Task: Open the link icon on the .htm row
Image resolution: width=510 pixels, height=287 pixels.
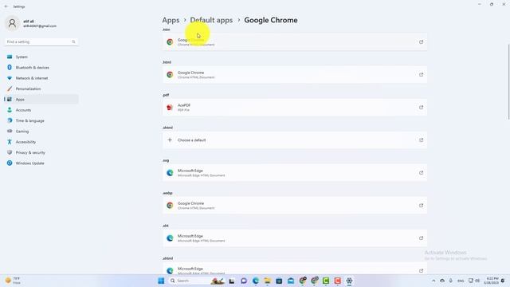Action: pos(422,42)
